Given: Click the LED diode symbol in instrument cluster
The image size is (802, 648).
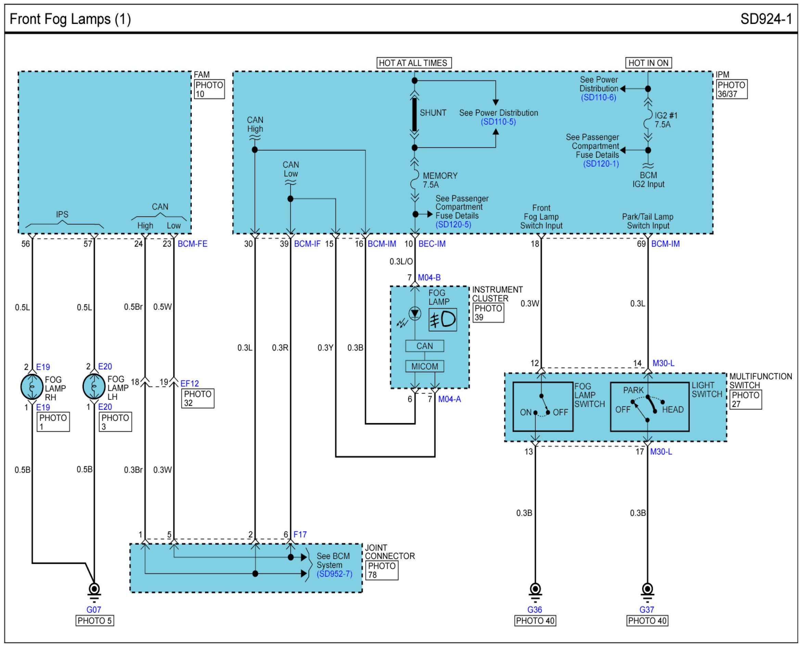Looking at the screenshot, I should (x=415, y=313).
